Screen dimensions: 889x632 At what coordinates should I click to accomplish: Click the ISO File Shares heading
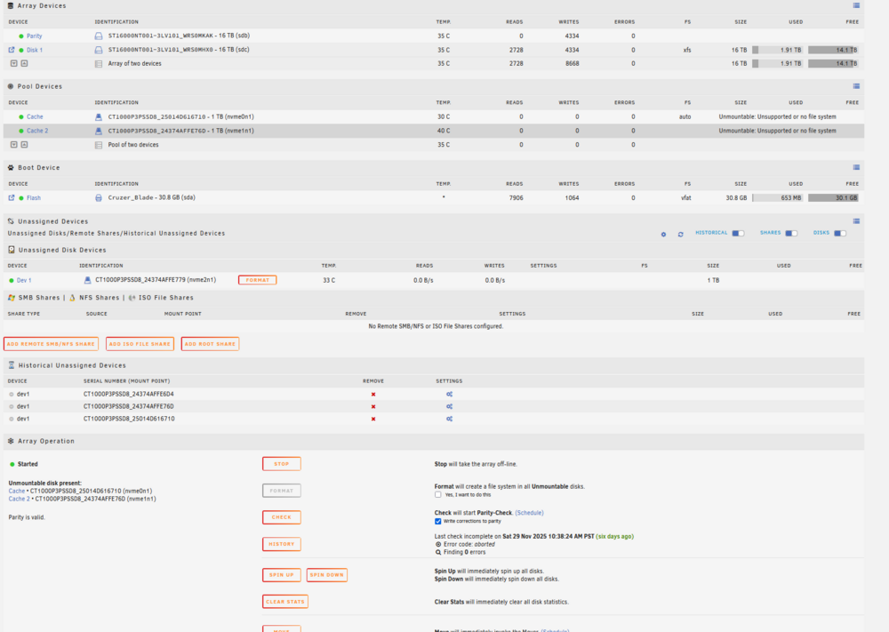pyautogui.click(x=166, y=298)
